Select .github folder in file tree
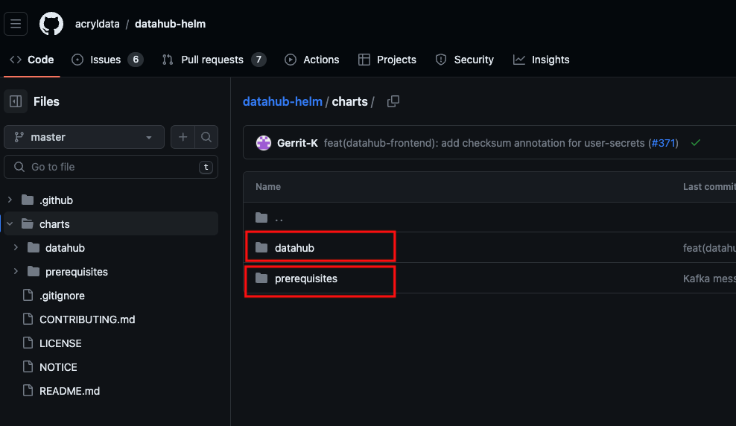Screen dimensions: 736x426 (x=57, y=200)
